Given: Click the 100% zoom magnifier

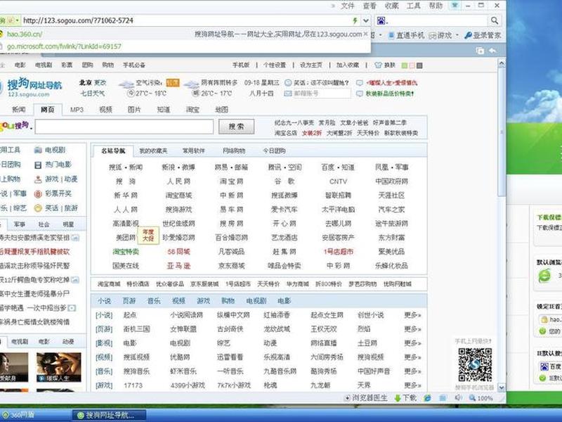Looking at the screenshot, I should tap(472, 397).
